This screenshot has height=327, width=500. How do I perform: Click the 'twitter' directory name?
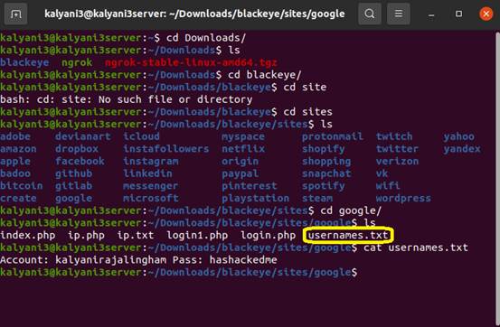397,149
